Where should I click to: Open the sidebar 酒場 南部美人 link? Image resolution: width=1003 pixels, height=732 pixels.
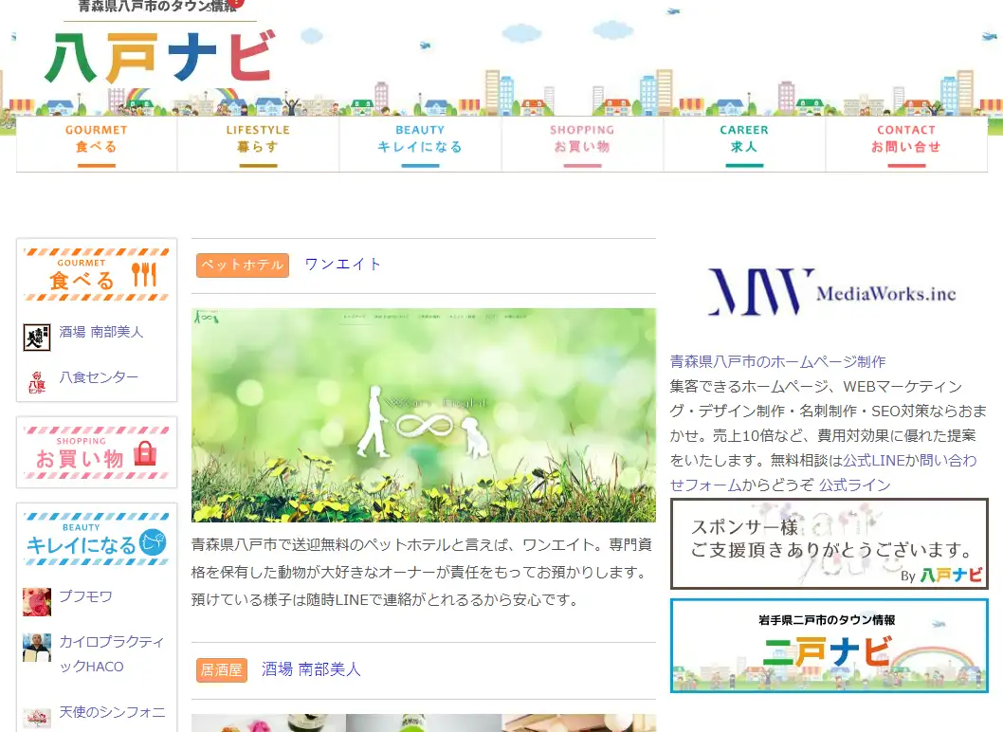(101, 332)
